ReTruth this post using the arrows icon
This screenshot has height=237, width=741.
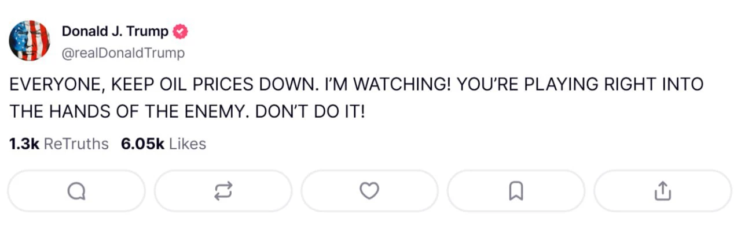tap(223, 191)
